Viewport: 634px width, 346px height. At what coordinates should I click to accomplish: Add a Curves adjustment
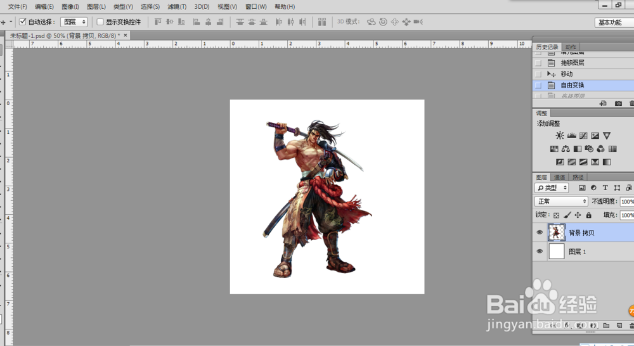click(x=583, y=136)
